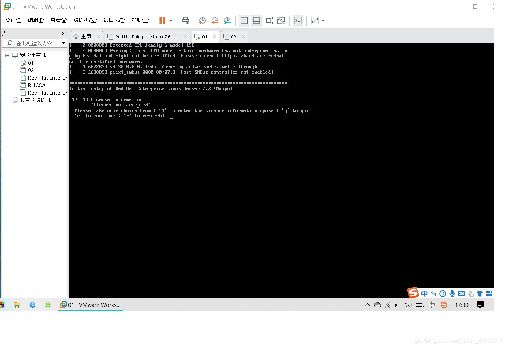Click inside the VM console terminal prompt
This screenshot has height=347, width=506.
point(171,116)
